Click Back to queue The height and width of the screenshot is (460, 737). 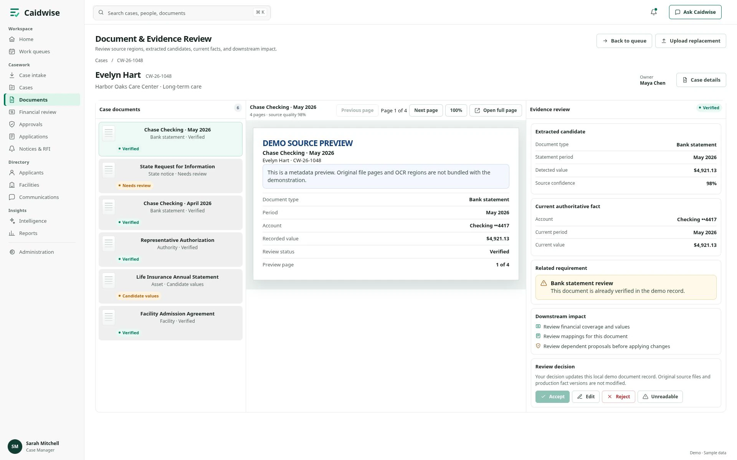(624, 41)
